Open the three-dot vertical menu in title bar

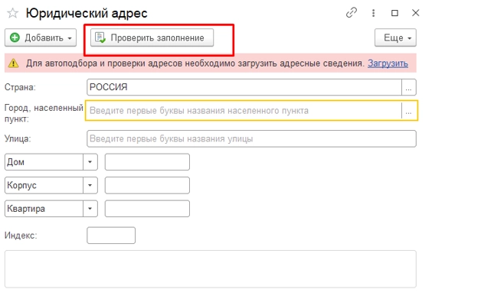point(373,13)
